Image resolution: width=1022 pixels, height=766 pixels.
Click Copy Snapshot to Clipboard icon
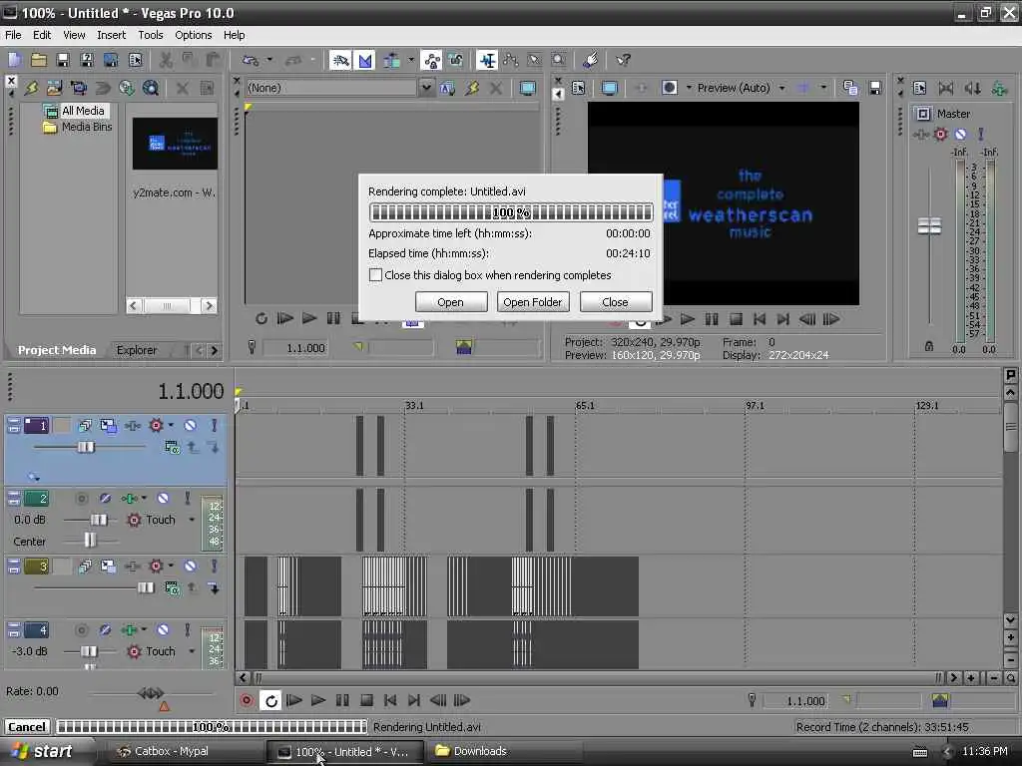click(x=850, y=88)
